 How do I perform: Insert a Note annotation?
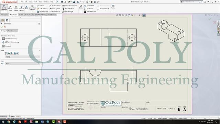point(26,8)
